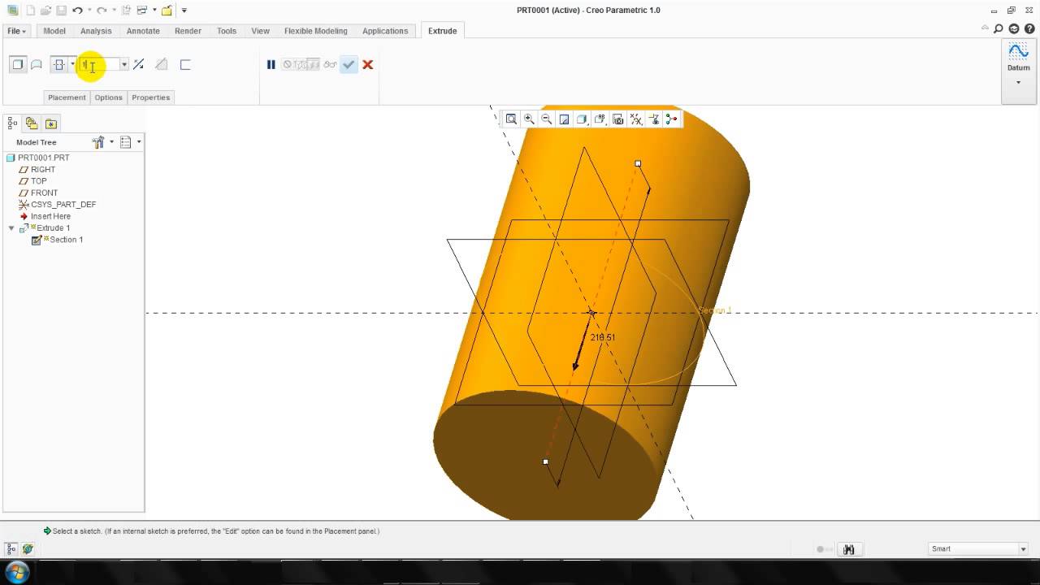Click the Favorites folder panel icon
1040x585 pixels.
point(51,123)
